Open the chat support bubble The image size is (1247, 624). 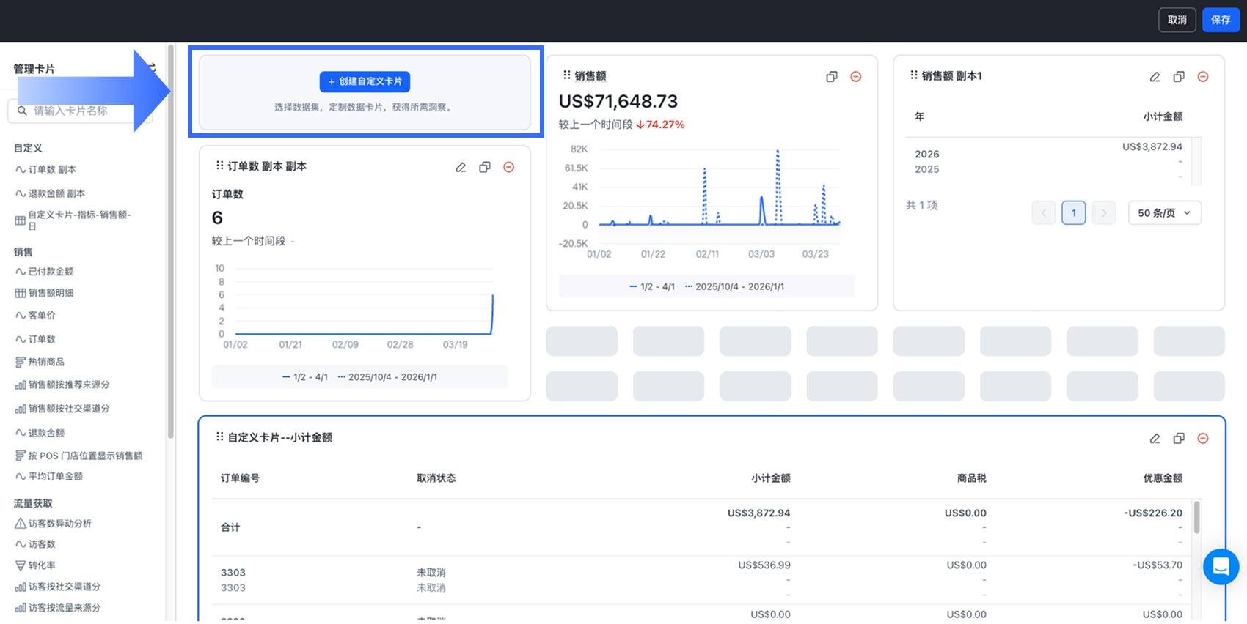[x=1221, y=566]
